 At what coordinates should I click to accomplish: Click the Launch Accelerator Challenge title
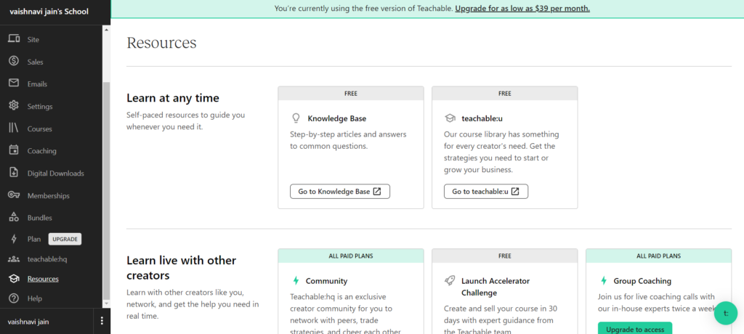point(496,287)
